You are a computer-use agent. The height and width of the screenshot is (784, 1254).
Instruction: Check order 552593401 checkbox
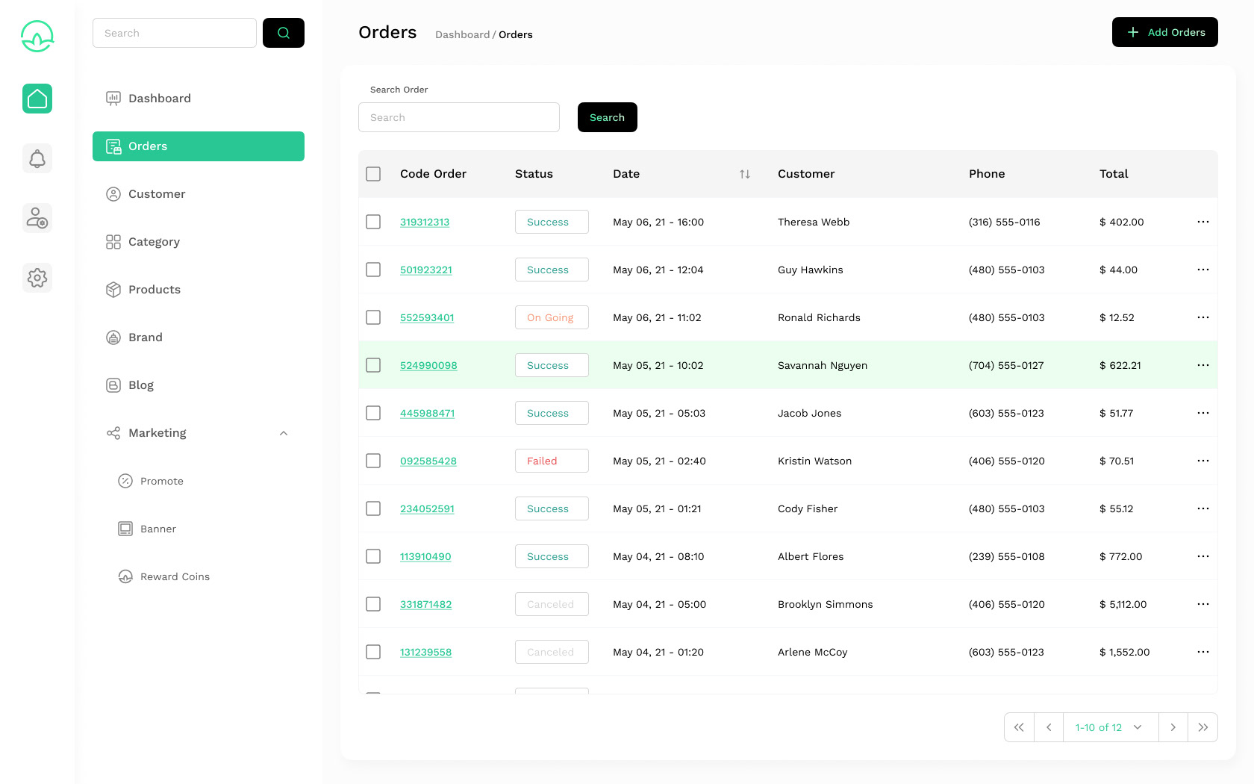pos(373,317)
